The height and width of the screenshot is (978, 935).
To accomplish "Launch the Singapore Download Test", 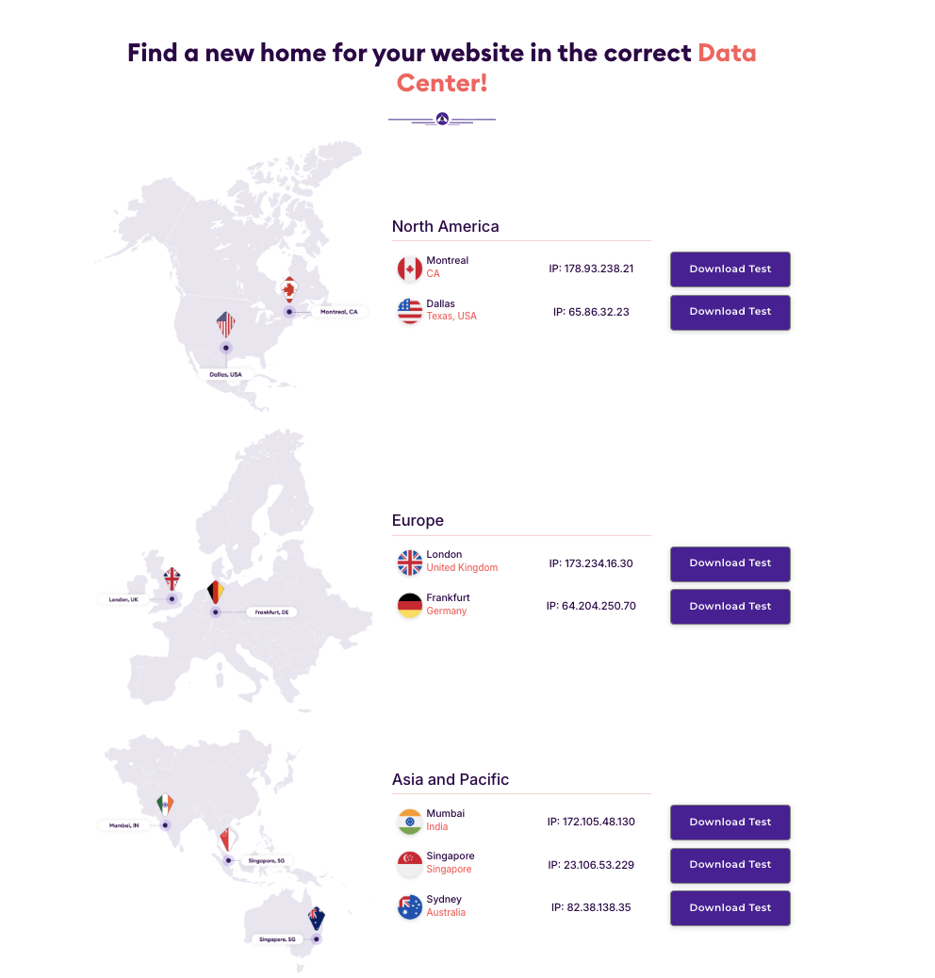I will [x=730, y=865].
